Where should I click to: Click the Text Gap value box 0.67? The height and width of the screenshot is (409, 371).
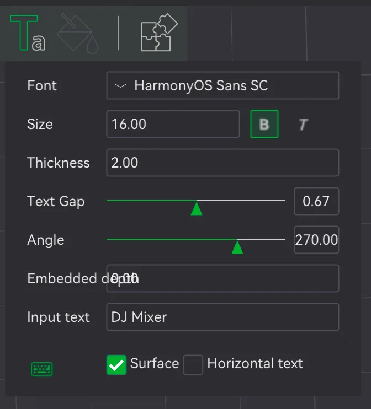tap(316, 201)
